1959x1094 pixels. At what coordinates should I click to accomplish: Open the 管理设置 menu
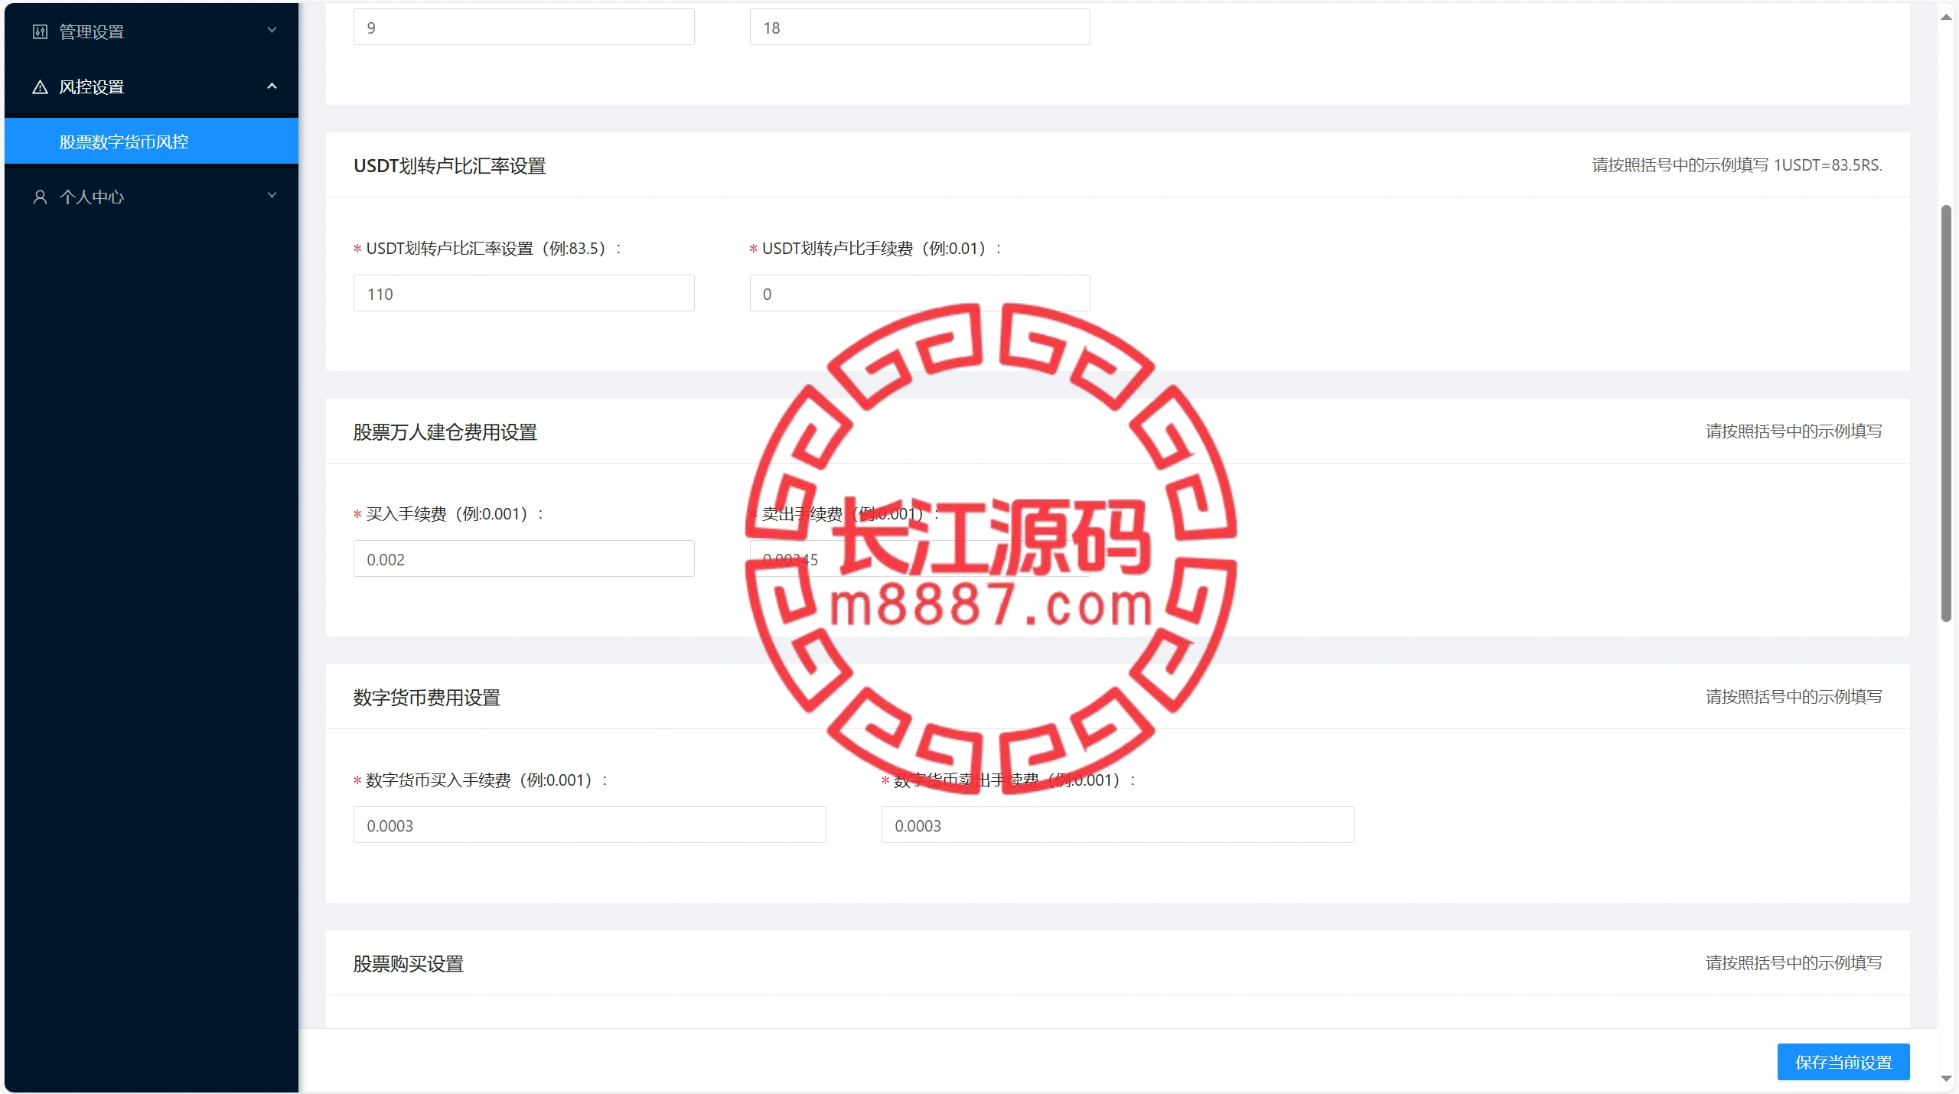pos(152,31)
